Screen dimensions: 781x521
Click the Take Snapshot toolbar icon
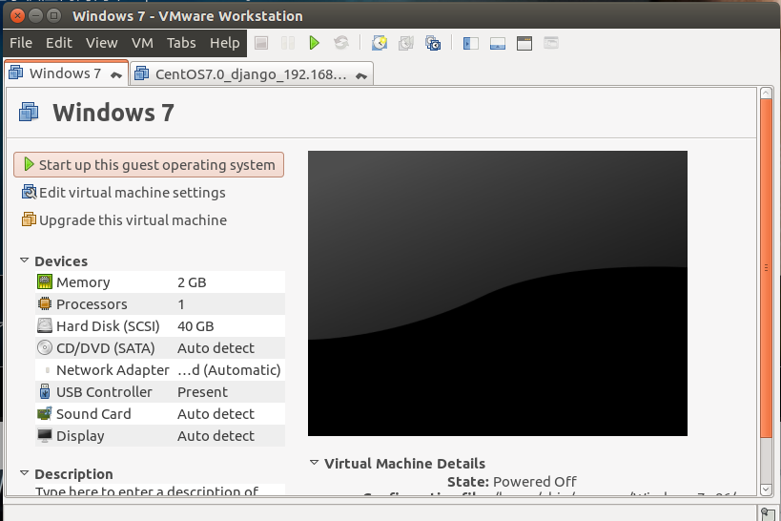click(380, 43)
